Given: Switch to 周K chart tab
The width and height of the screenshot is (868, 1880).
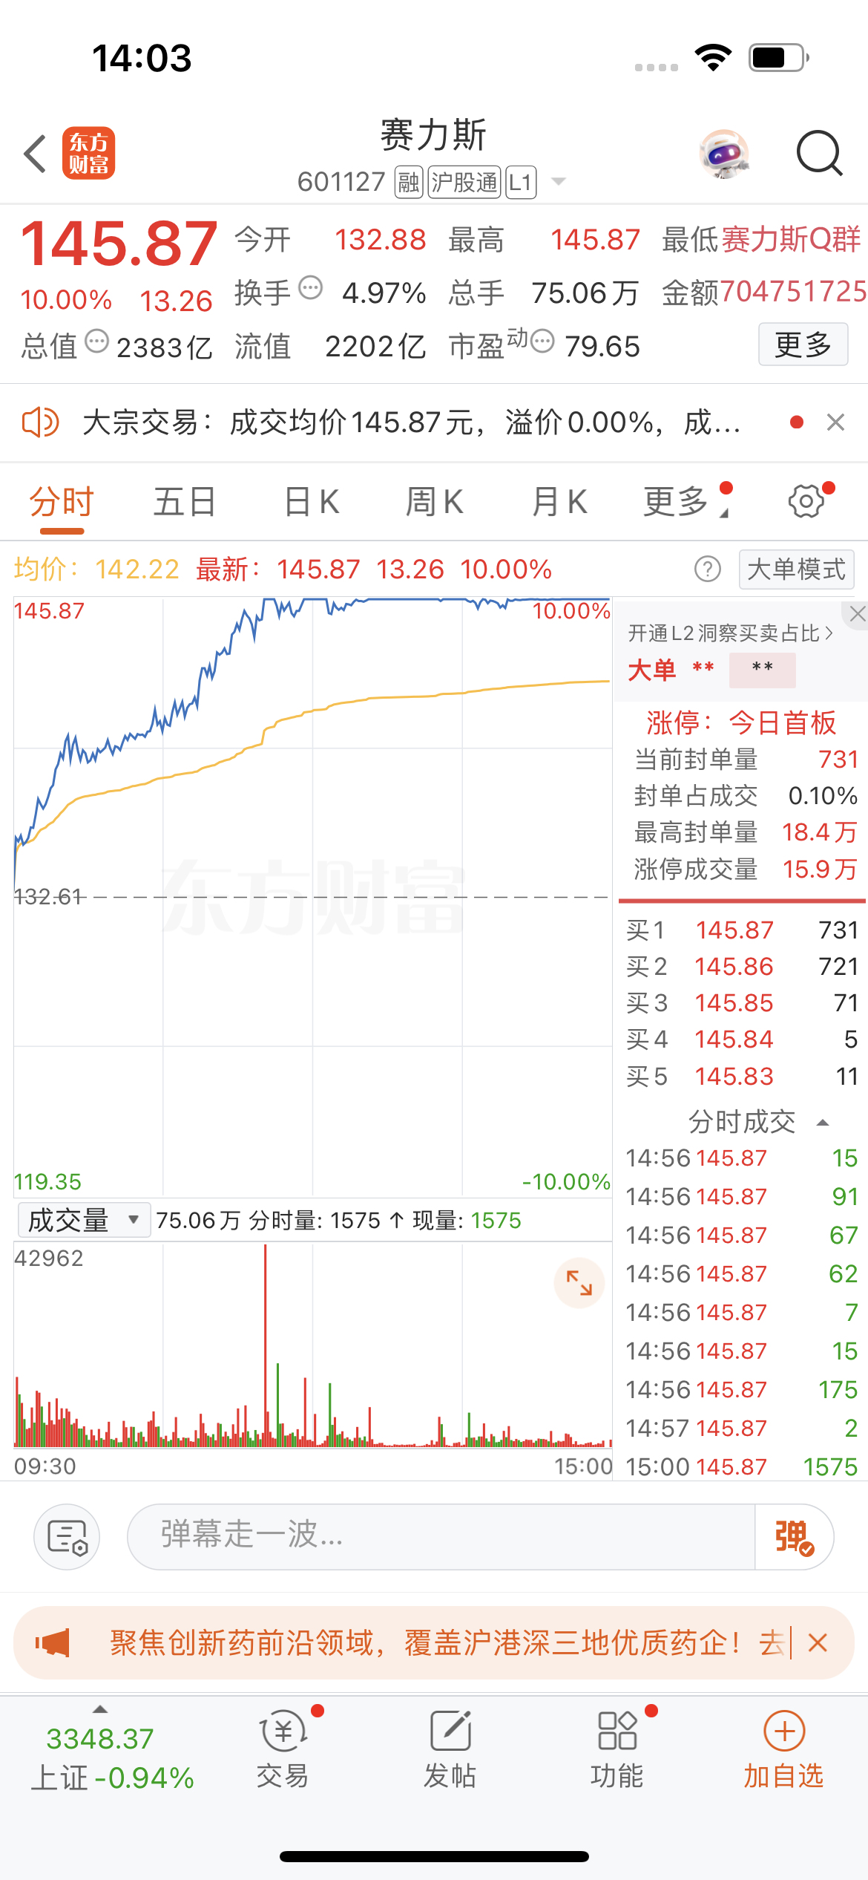Looking at the screenshot, I should 434,502.
